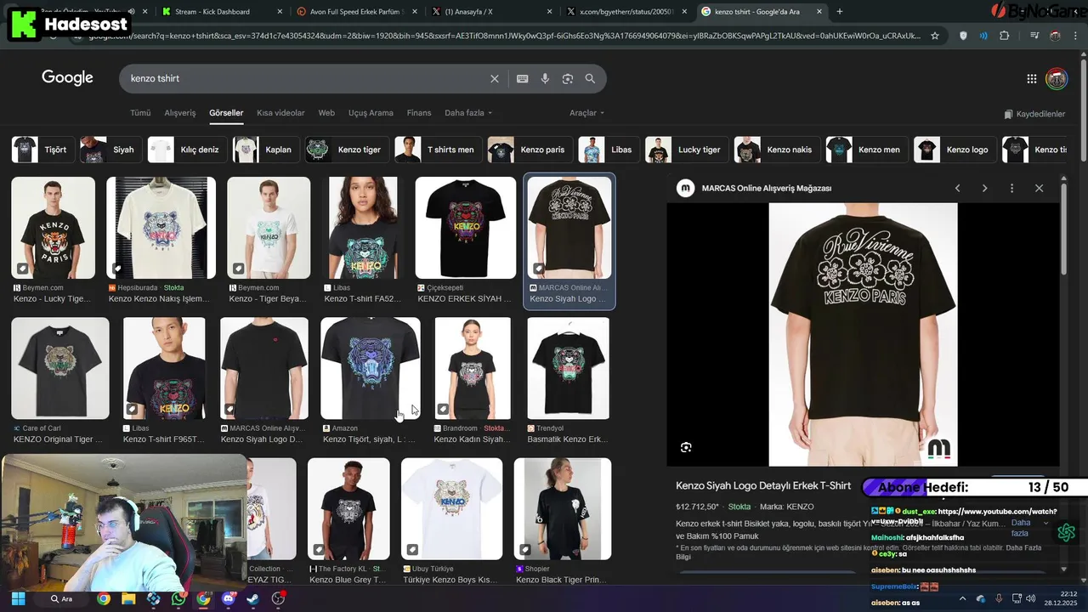This screenshot has width=1088, height=612.
Task: Open the Trendyol Basmatik Kenzo thumbnail
Action: coord(568,368)
